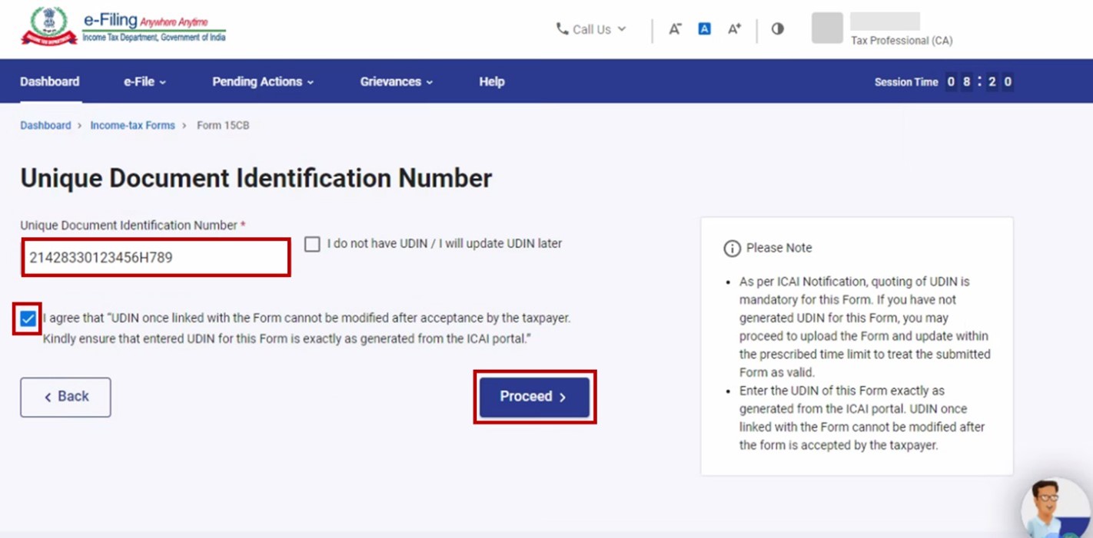Go to the Dashboard tab
1093x538 pixels.
[x=50, y=81]
